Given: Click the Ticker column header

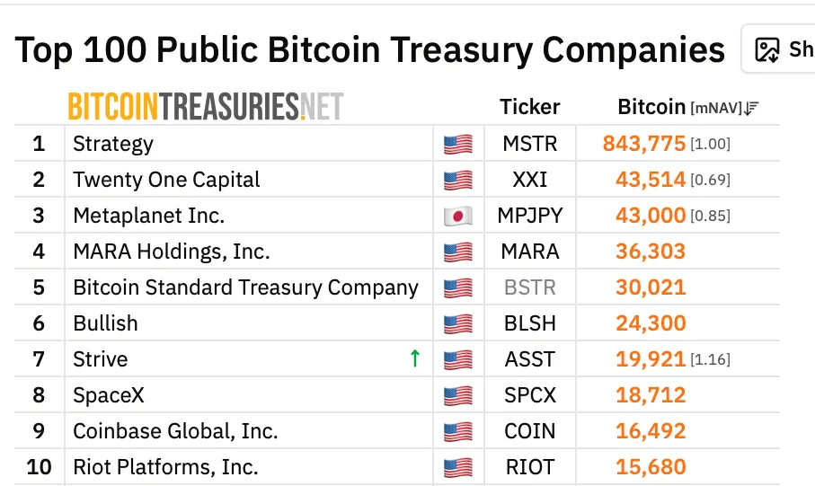Looking at the screenshot, I should (x=529, y=107).
